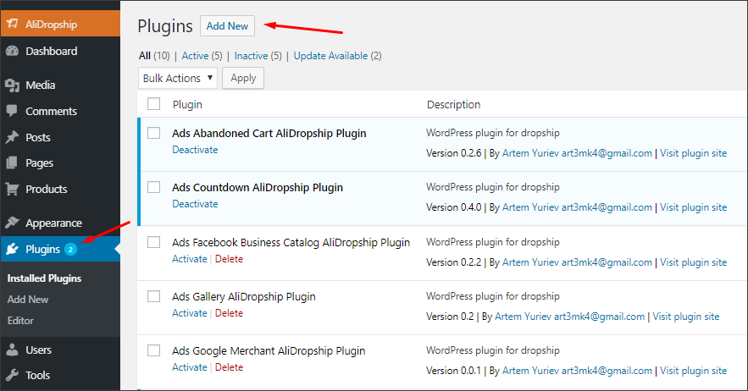748x391 pixels.
Task: Toggle the select-all plugins checkbox
Action: click(153, 104)
